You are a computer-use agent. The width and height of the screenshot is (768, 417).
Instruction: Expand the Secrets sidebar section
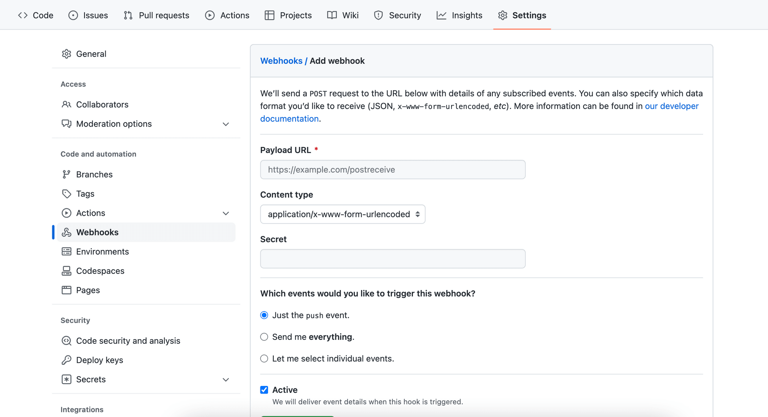click(x=226, y=380)
